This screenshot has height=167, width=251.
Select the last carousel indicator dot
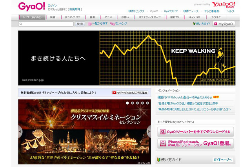[x=148, y=103]
